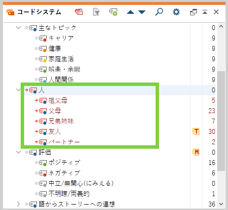This screenshot has width=228, height=210.
Task: Click the reset activations icon in toolbar
Action: (79, 12)
